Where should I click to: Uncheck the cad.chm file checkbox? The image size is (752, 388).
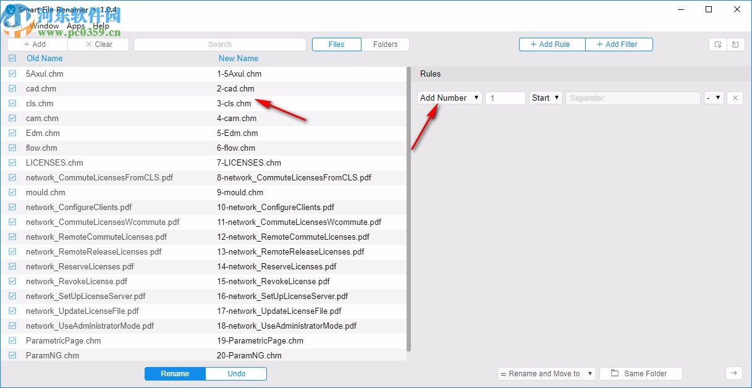(x=12, y=88)
